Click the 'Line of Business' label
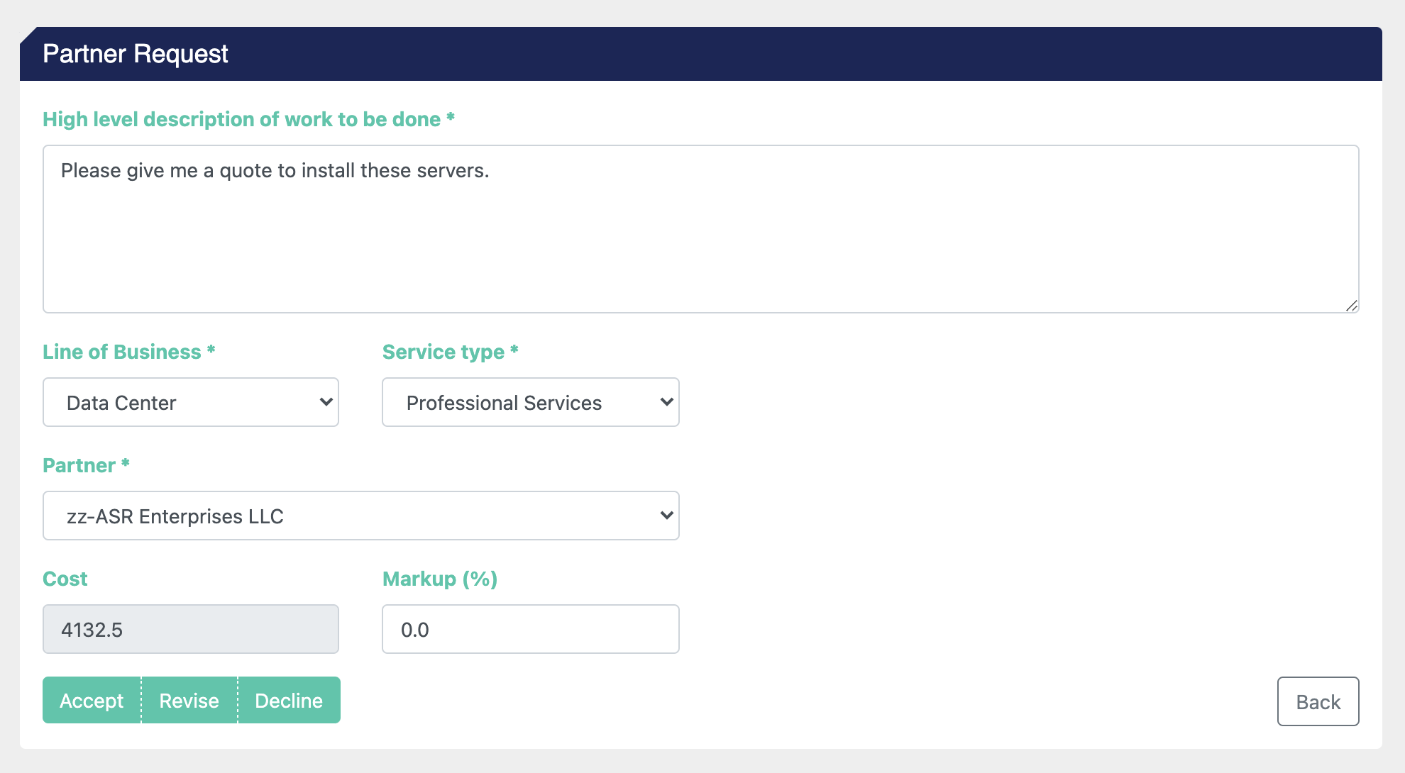This screenshot has width=1405, height=773. tap(129, 352)
